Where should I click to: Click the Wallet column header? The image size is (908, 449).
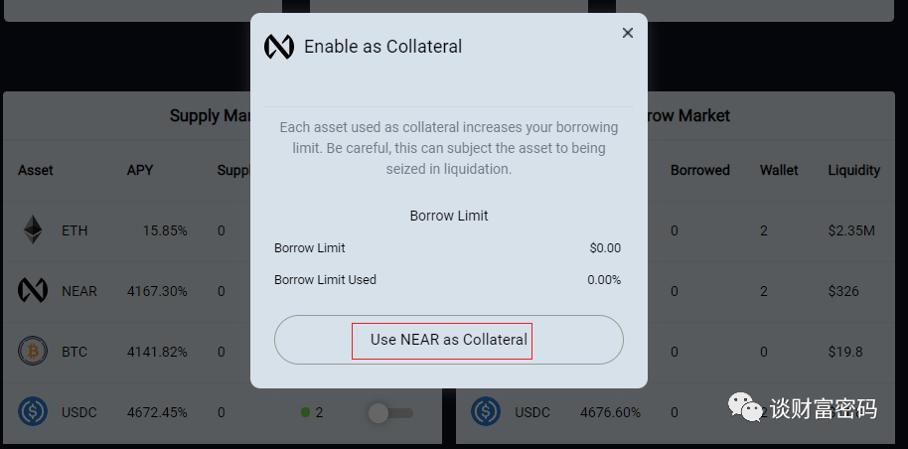point(779,170)
